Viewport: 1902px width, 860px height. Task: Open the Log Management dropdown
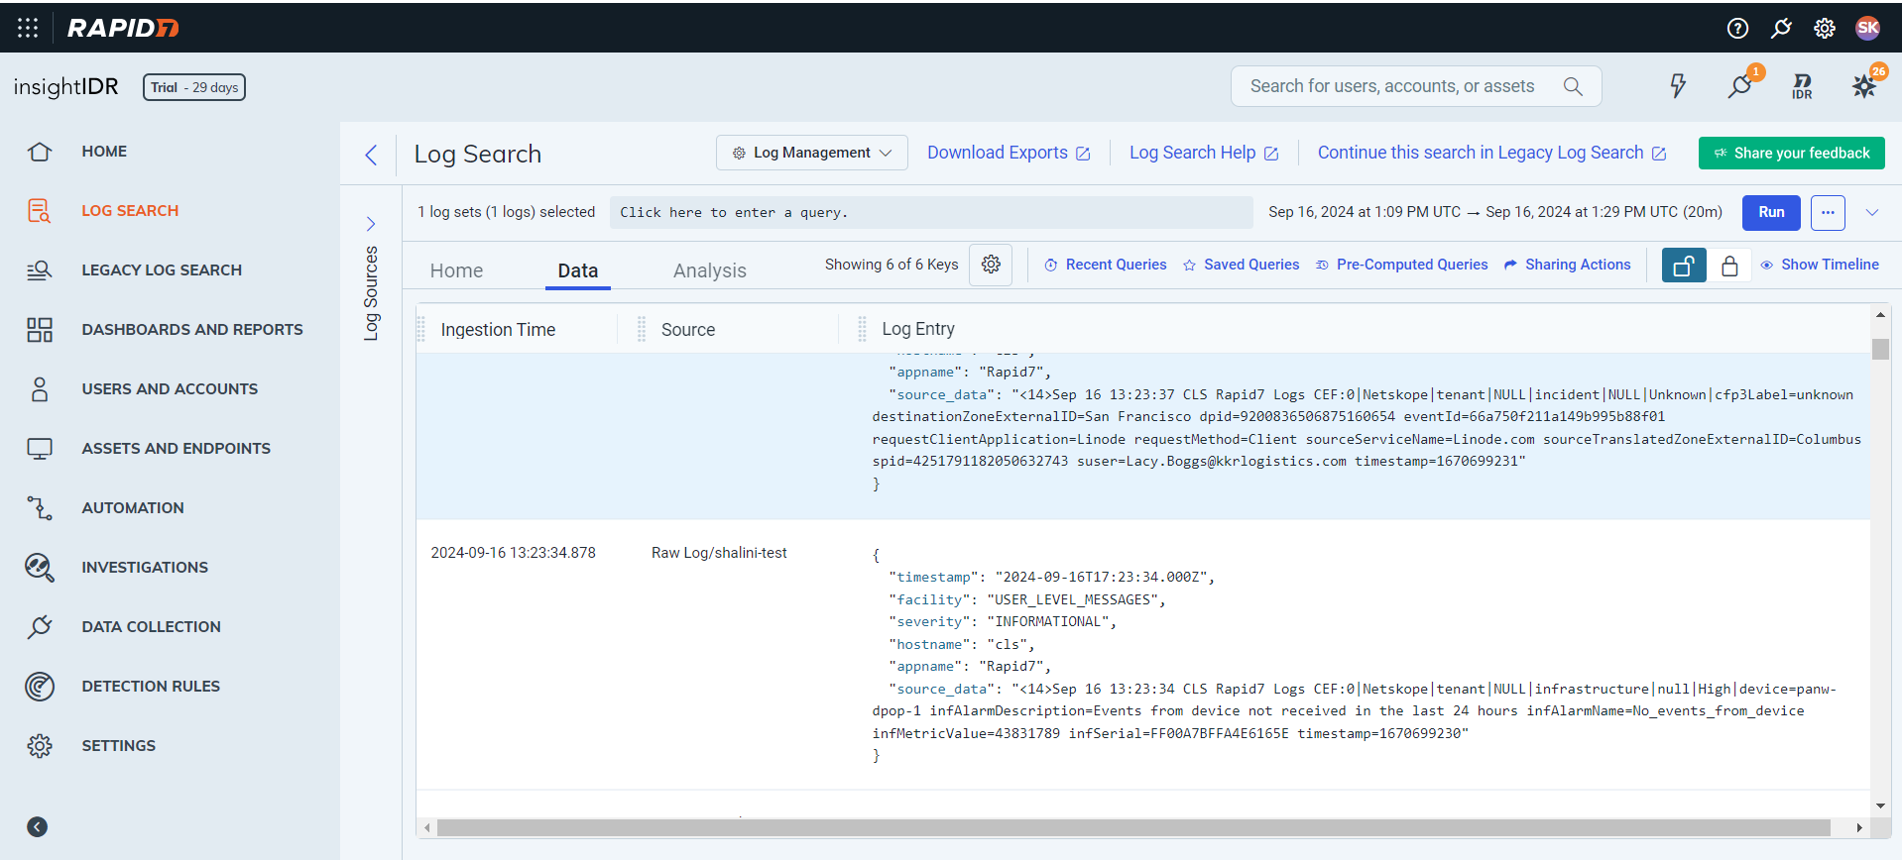[x=811, y=153]
